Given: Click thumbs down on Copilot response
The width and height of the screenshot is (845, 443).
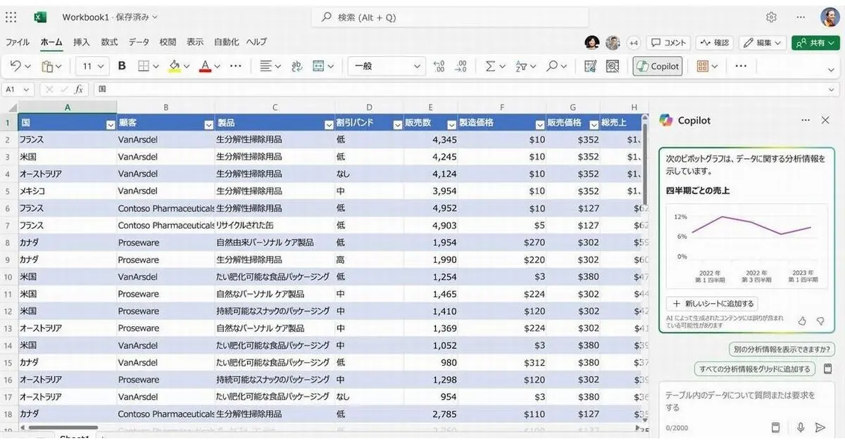Looking at the screenshot, I should pos(820,321).
